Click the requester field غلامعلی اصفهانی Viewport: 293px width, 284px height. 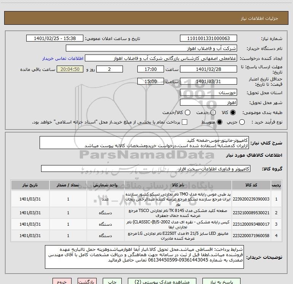coord(161,58)
